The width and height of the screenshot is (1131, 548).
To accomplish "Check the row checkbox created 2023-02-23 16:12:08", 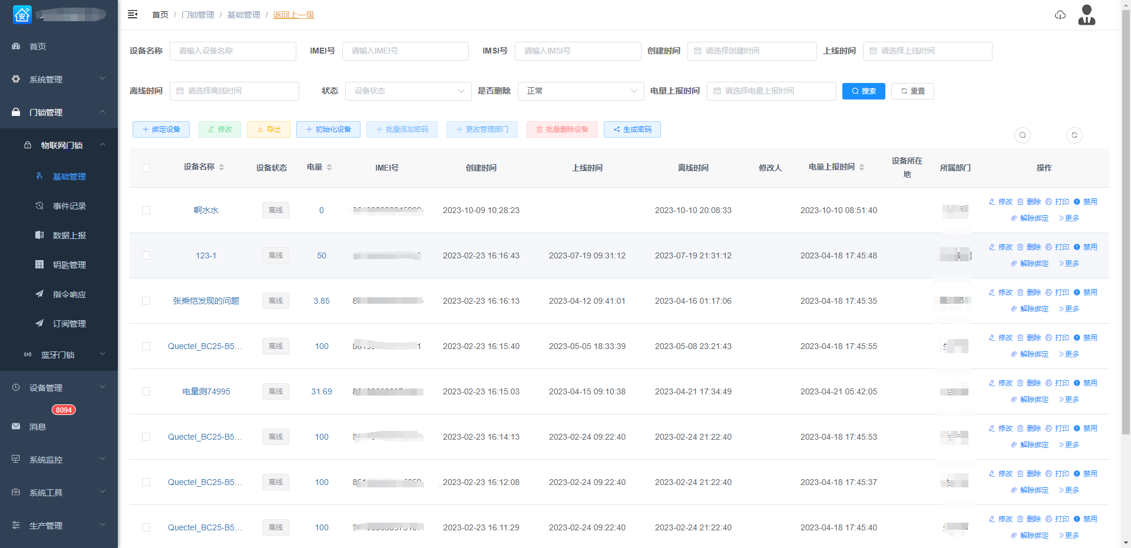I will point(146,482).
